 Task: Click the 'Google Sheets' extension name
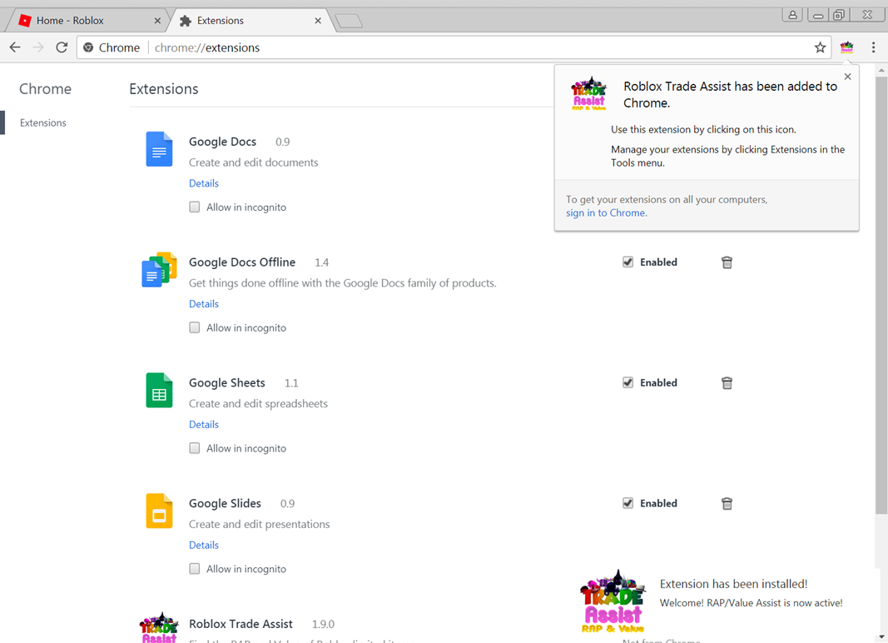pos(226,383)
